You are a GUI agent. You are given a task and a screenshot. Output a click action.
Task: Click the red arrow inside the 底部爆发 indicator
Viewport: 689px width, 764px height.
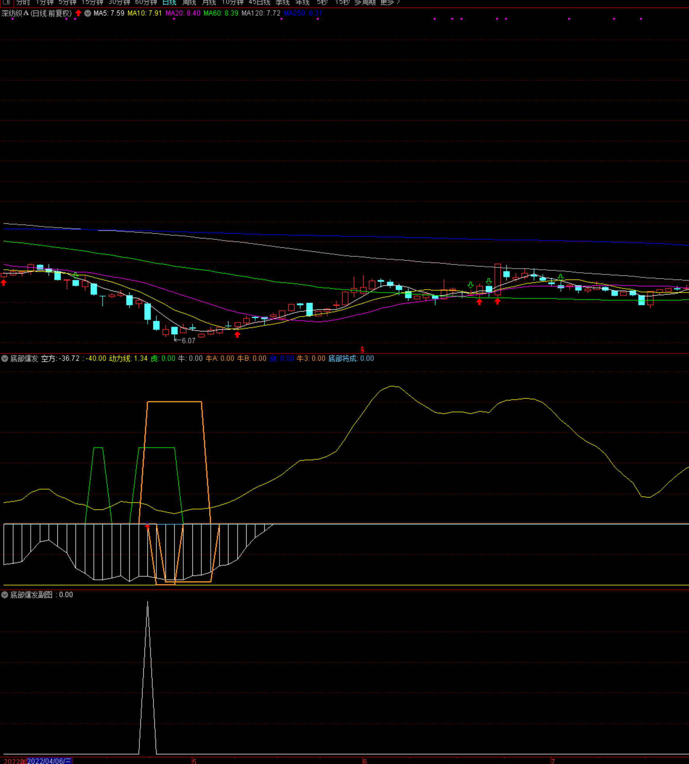point(147,527)
